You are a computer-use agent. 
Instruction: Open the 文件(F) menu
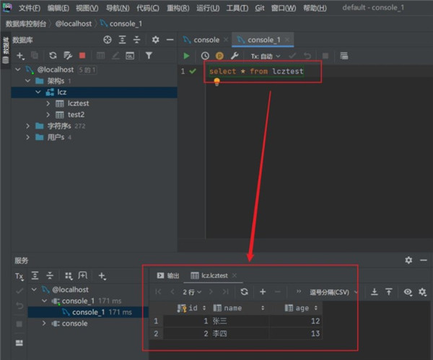(30, 8)
